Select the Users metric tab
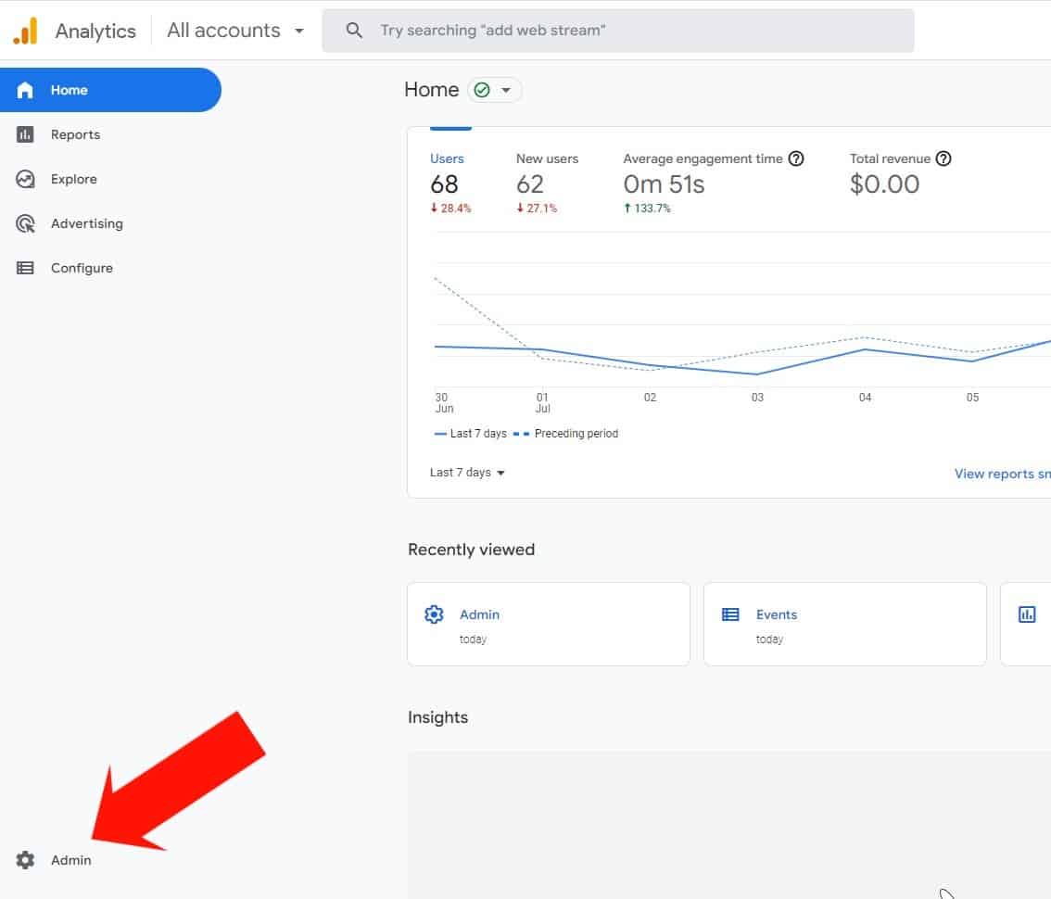 click(x=451, y=182)
